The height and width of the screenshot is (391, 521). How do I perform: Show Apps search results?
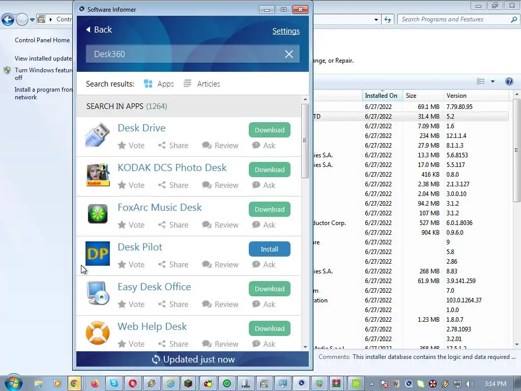tap(159, 84)
